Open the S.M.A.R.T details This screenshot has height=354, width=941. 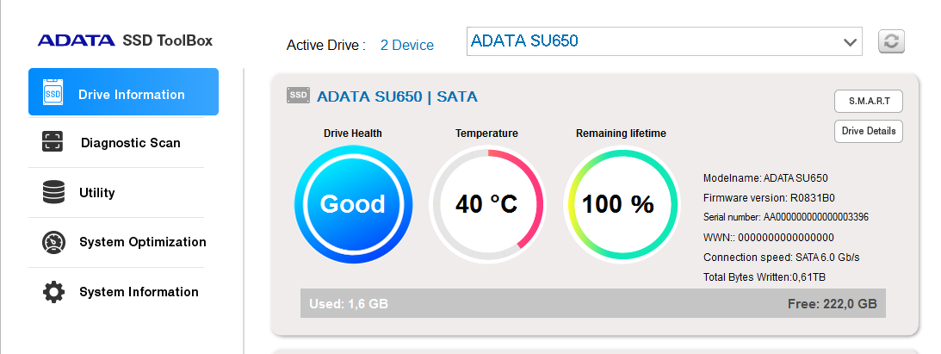pyautogui.click(x=869, y=102)
